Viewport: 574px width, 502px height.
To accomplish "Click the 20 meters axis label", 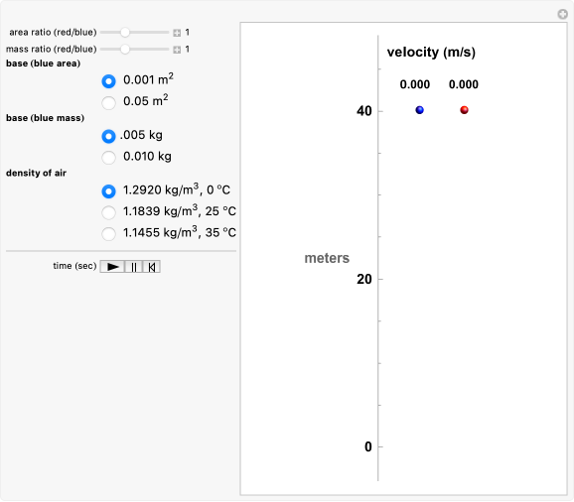I will 364,280.
